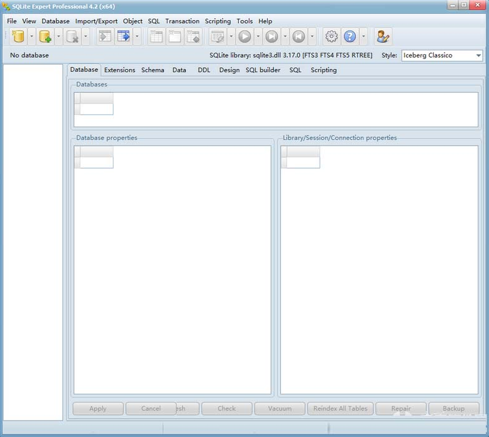
Task: Open the dropdown arrow beside open database icon
Action: (x=31, y=37)
